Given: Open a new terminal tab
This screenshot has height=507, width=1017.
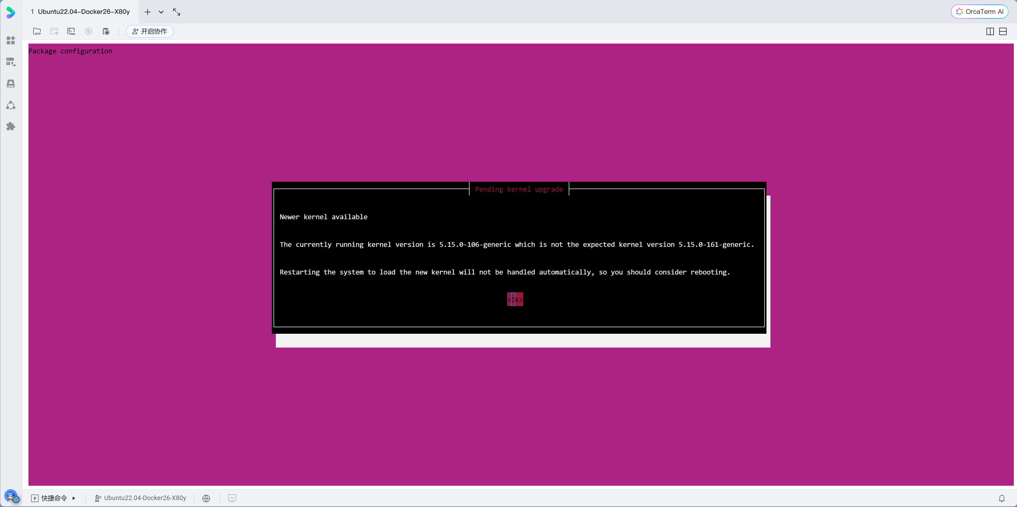Looking at the screenshot, I should click(x=147, y=12).
